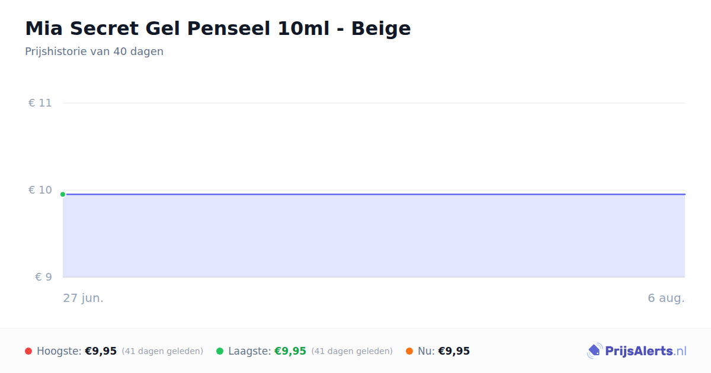Screen dimensions: 711x373
Task: Click the product title Mia Secret Gel Penseel
Action: click(x=218, y=28)
